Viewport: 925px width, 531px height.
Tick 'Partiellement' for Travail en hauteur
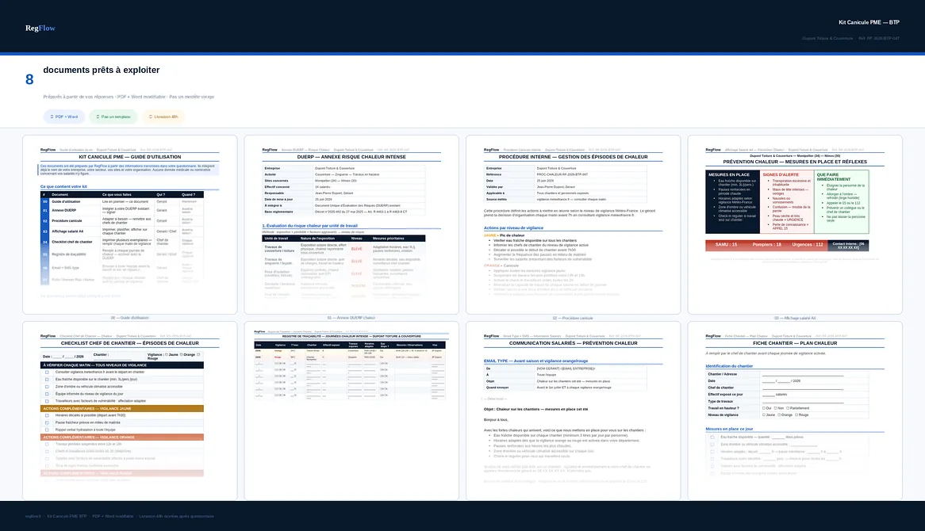point(788,408)
